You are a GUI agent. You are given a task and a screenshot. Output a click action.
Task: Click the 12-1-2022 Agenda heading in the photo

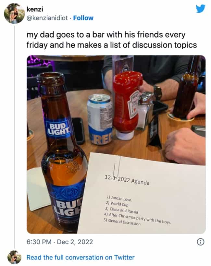[127, 180]
